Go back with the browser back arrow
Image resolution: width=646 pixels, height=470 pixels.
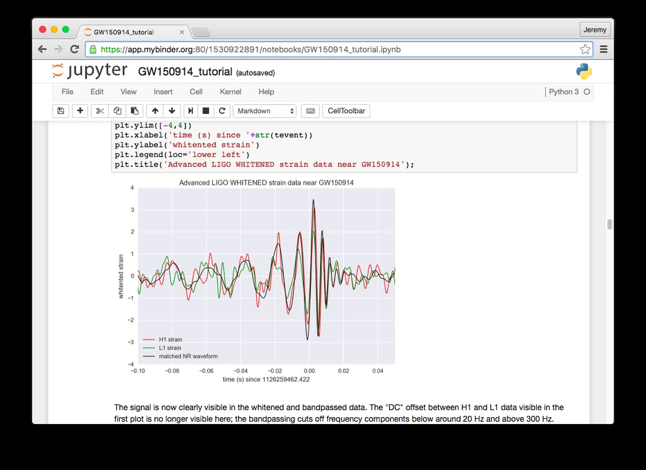(x=42, y=49)
